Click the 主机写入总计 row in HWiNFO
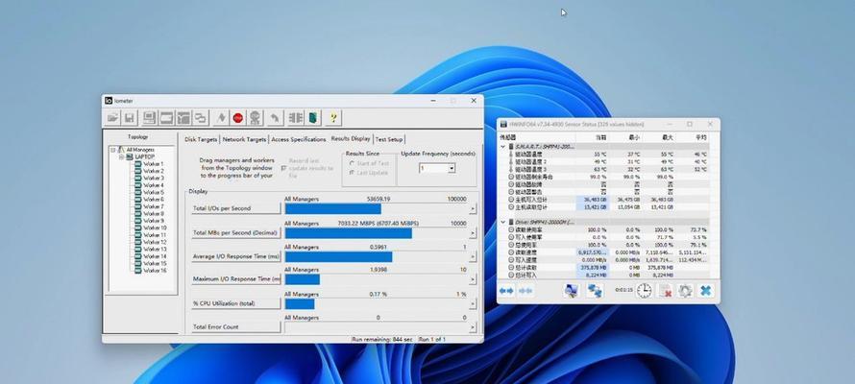This screenshot has height=384, width=855. coord(604,200)
